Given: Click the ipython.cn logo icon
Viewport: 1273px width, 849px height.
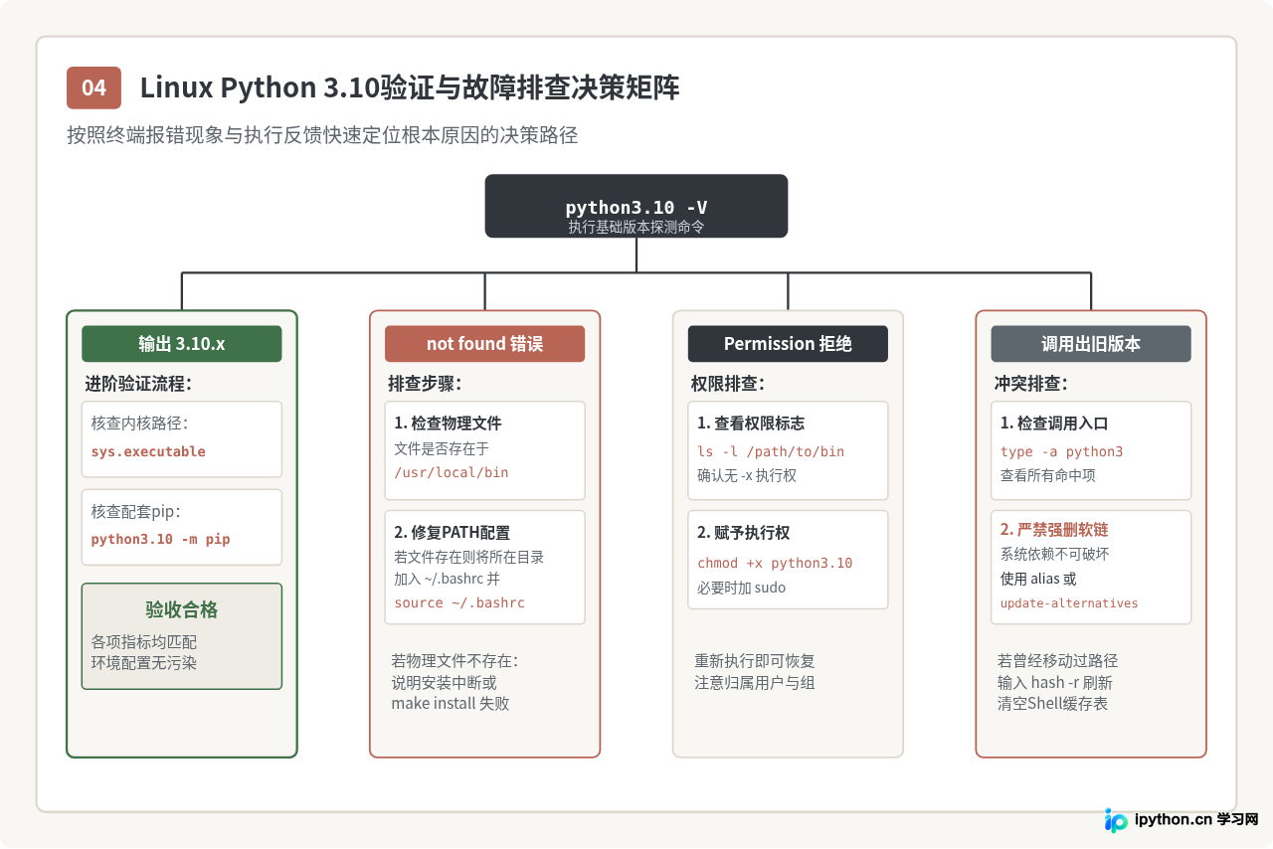Looking at the screenshot, I should (1116, 820).
